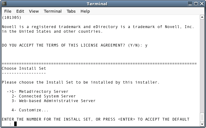Click the Web-based Administrative Server line
The height and width of the screenshot is (128, 206).
57,101
